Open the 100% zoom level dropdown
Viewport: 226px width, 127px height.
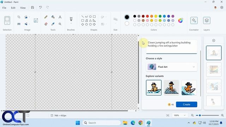180,115
